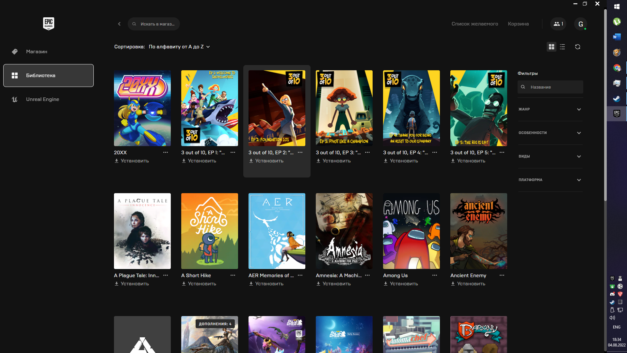
Task: Click the 3 out of 10 EP 2 title
Action: point(271,153)
